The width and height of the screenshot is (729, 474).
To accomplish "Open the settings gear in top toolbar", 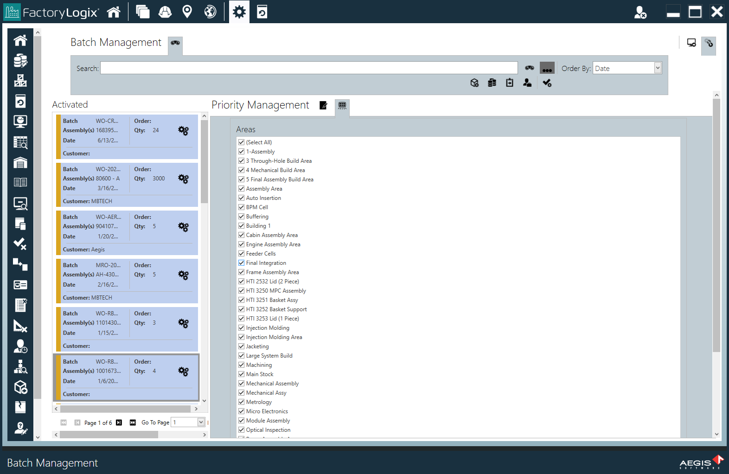I will coord(239,12).
